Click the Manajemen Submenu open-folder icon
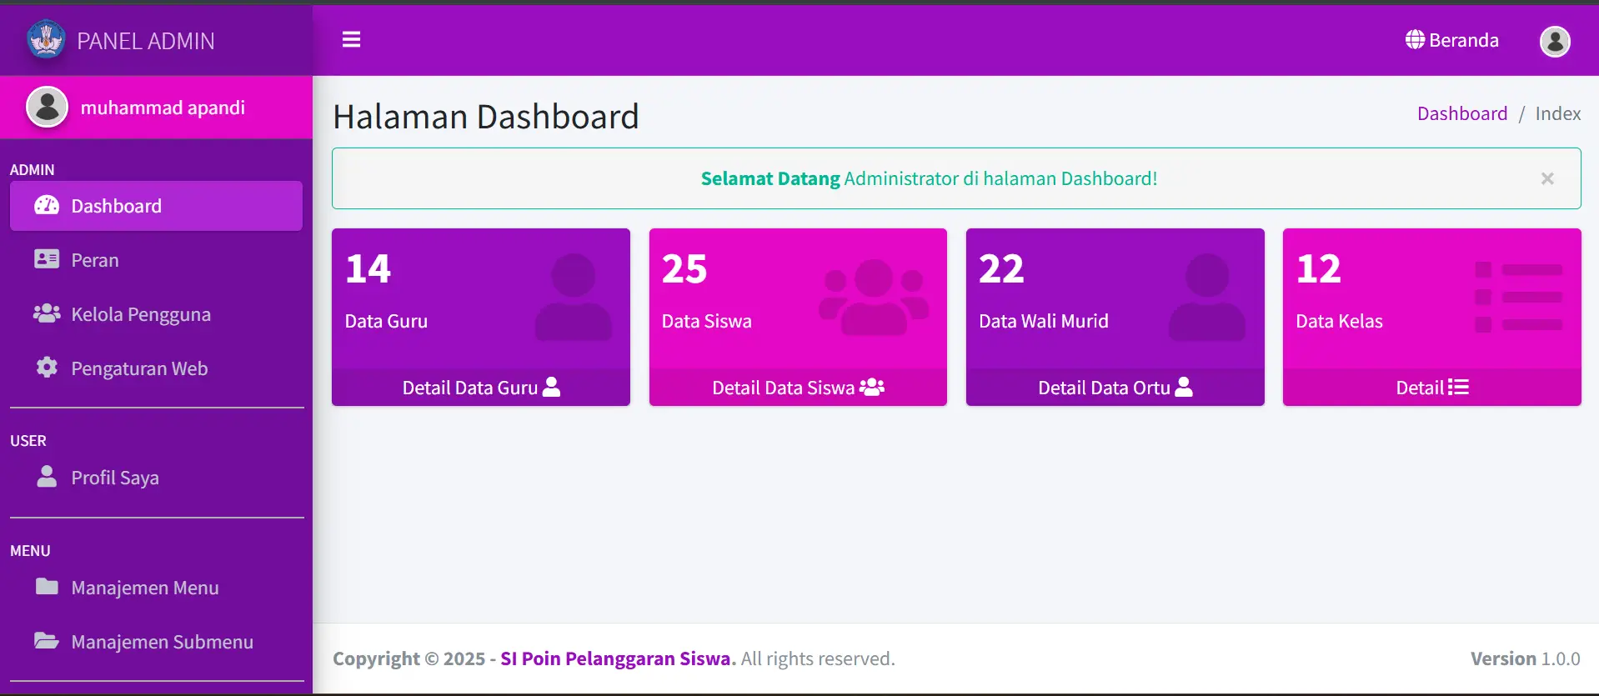1599x696 pixels. (47, 641)
